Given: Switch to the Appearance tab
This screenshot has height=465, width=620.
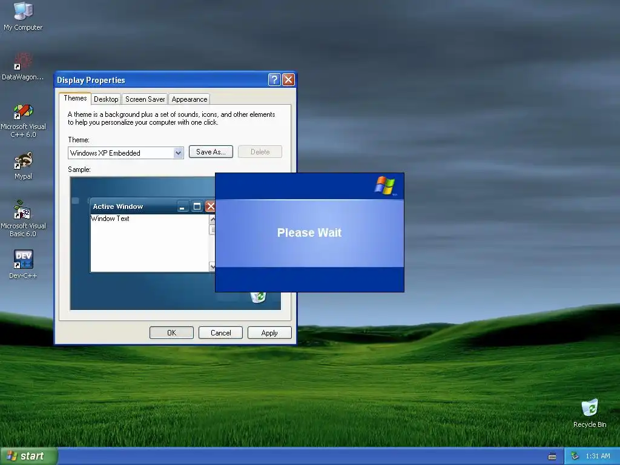Looking at the screenshot, I should pos(190,99).
